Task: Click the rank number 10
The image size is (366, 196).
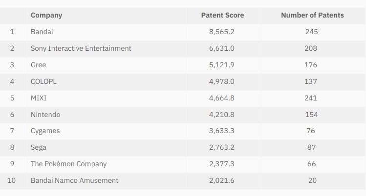Action: pyautogui.click(x=11, y=180)
